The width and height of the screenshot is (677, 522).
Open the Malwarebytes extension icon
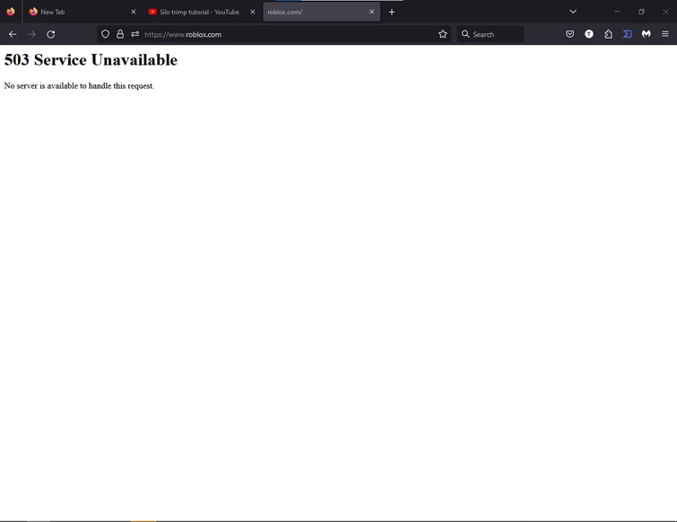coord(647,34)
